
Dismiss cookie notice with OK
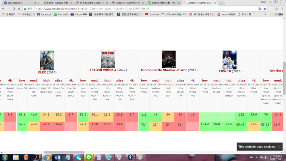click(279, 147)
